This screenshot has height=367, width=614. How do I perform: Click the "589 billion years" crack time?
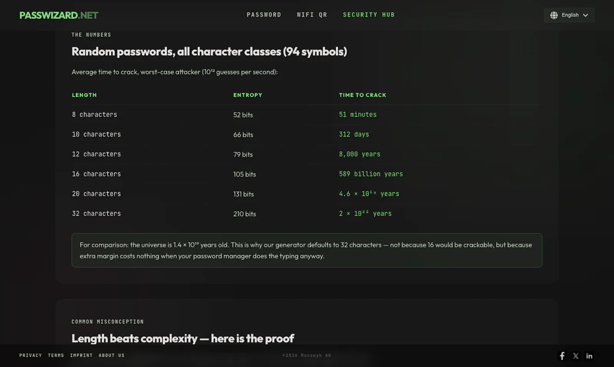coord(371,174)
